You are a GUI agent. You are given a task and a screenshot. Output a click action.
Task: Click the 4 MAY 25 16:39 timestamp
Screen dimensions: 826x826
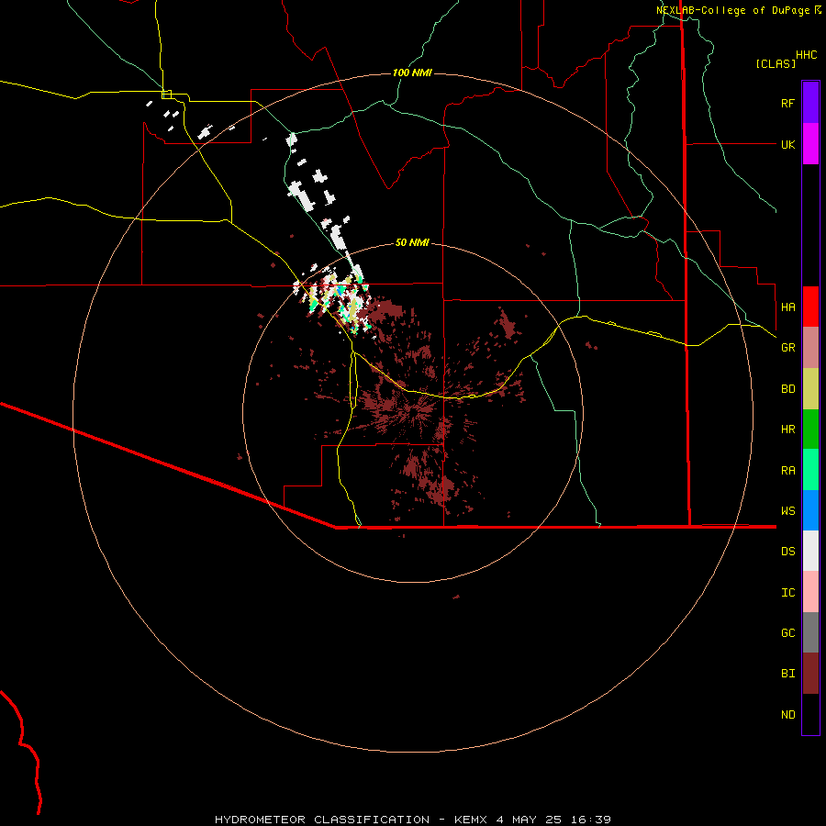[x=553, y=820]
